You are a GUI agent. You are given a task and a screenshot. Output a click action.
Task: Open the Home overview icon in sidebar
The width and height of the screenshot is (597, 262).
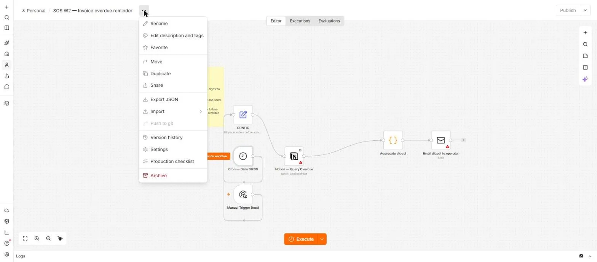coord(6,54)
